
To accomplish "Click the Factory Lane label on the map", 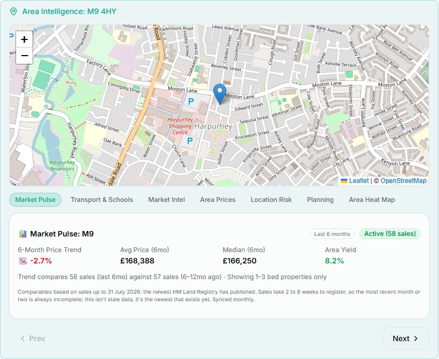I will pyautogui.click(x=99, y=67).
